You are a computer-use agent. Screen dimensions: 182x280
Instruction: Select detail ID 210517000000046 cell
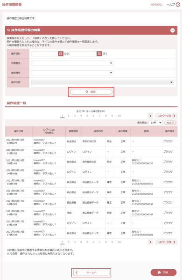[x=146, y=202]
